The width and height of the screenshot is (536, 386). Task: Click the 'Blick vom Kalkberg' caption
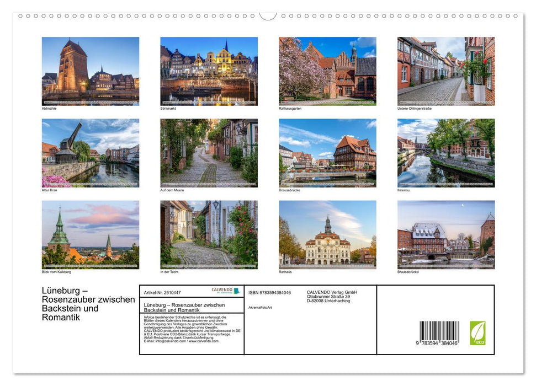tap(56, 272)
